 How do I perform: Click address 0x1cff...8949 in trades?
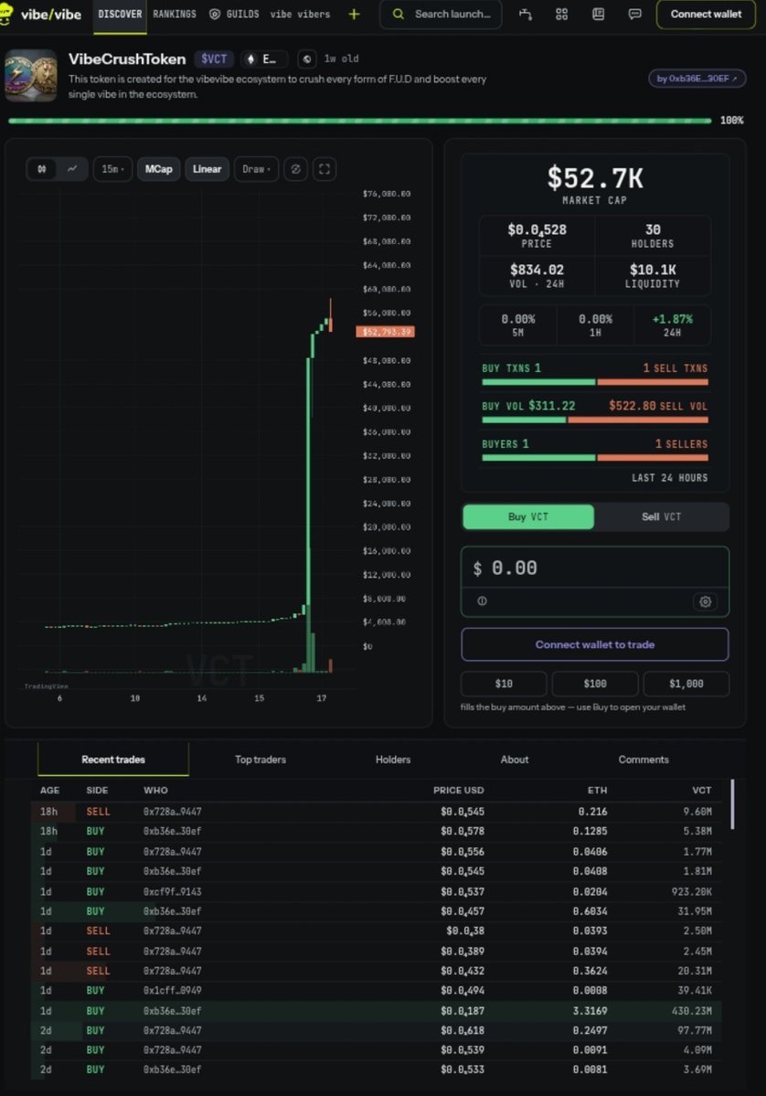click(x=172, y=990)
